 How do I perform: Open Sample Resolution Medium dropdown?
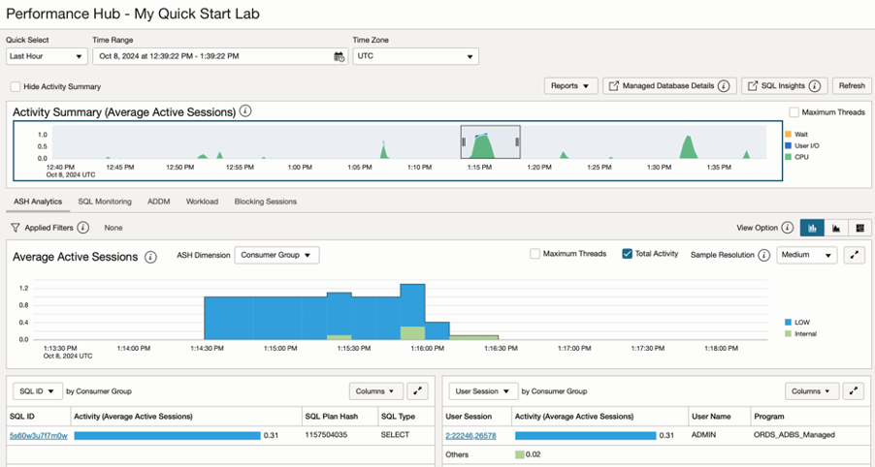[x=807, y=255]
